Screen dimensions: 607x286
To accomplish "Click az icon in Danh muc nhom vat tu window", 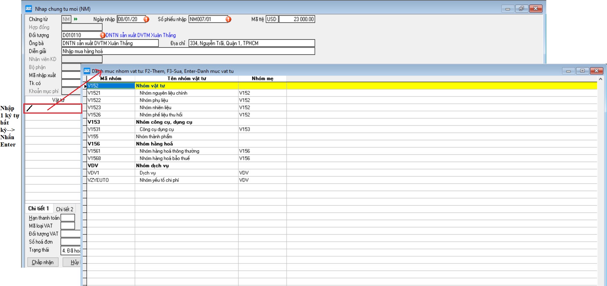I will [x=87, y=71].
